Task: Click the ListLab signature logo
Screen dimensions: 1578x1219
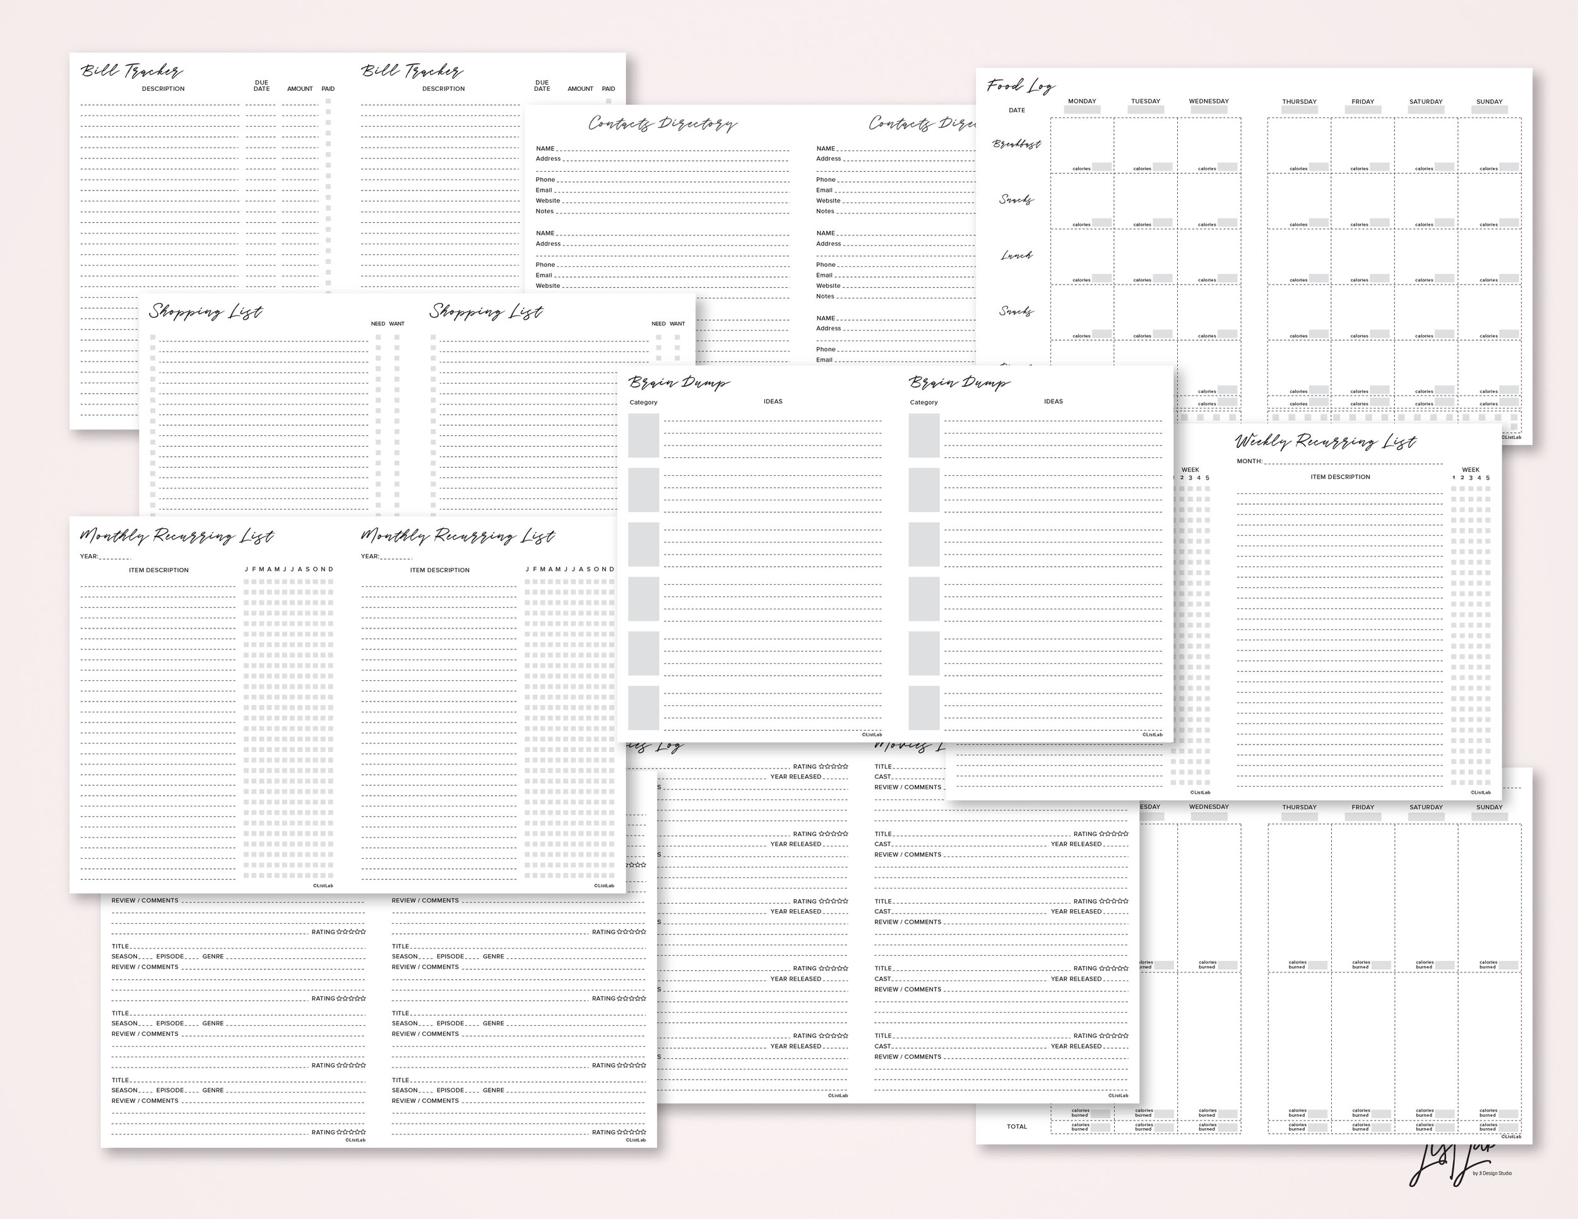Action: pos(1452,1164)
